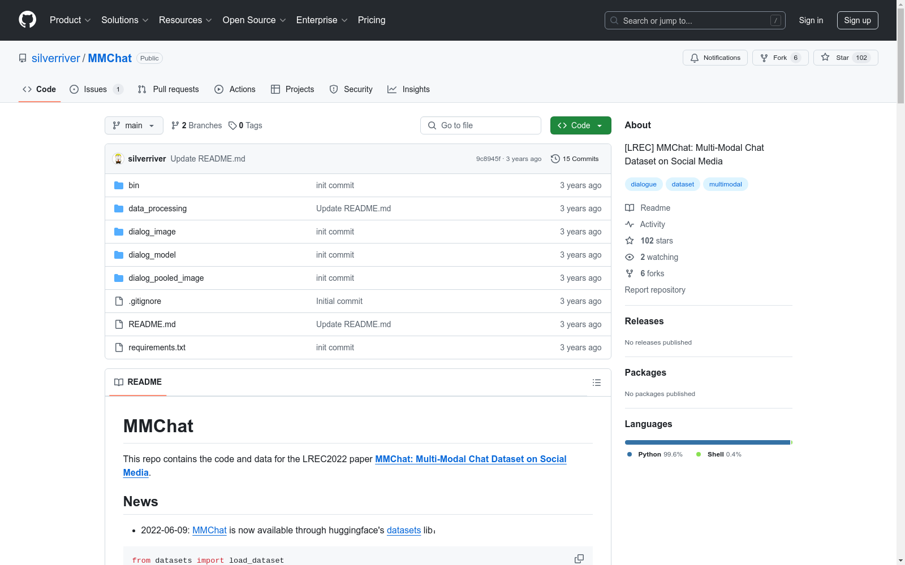Image resolution: width=905 pixels, height=565 pixels.
Task: Open the huggingface datasets link
Action: tap(404, 530)
